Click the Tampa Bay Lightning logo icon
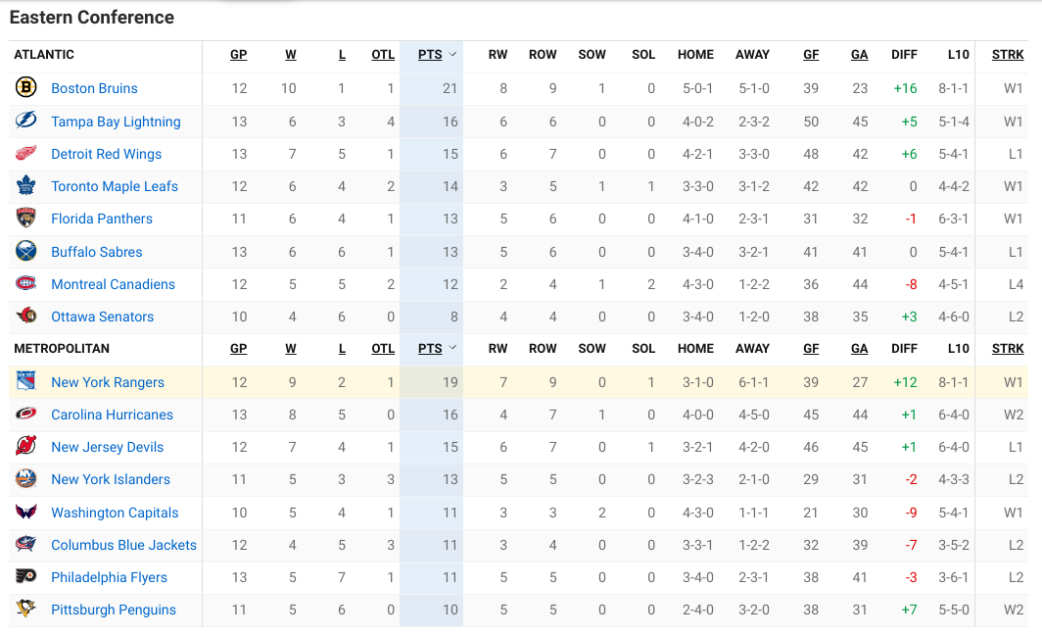 pos(25,121)
